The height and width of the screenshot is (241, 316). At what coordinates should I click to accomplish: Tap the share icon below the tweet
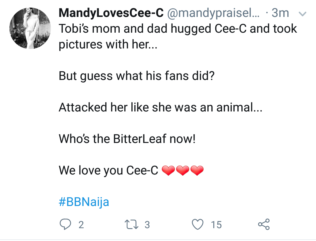point(264,224)
